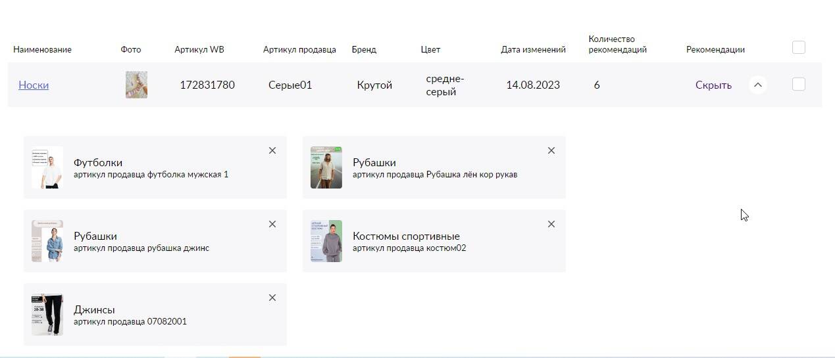Image resolution: width=835 pixels, height=358 pixels.
Task: Remove the Рубашка лён кор рукав recommendation
Action: (551, 150)
